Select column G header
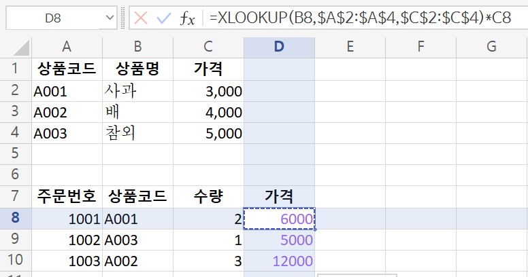The width and height of the screenshot is (528, 277). click(x=492, y=47)
